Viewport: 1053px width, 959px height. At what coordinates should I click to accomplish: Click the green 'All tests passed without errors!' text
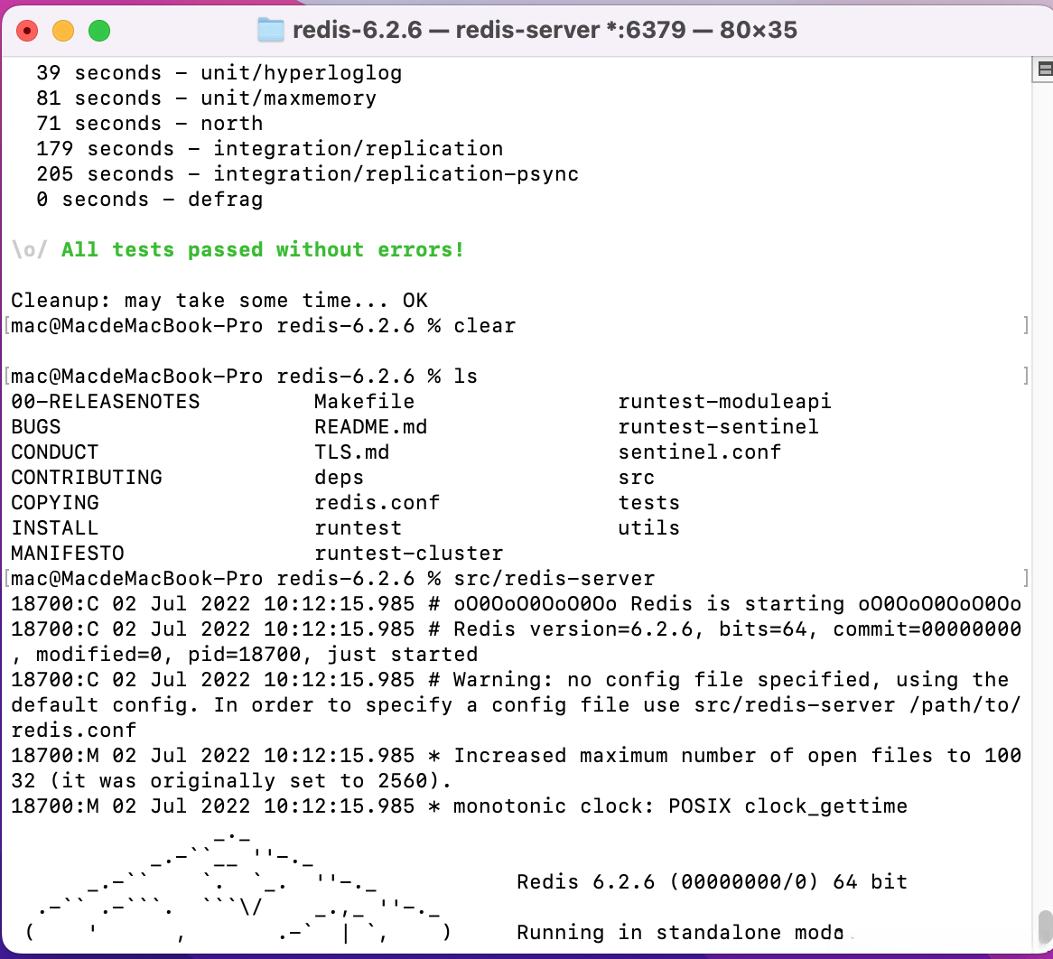[263, 250]
